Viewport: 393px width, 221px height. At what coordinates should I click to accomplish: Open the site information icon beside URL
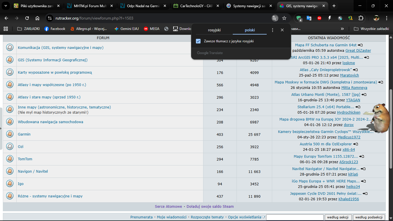point(50,18)
